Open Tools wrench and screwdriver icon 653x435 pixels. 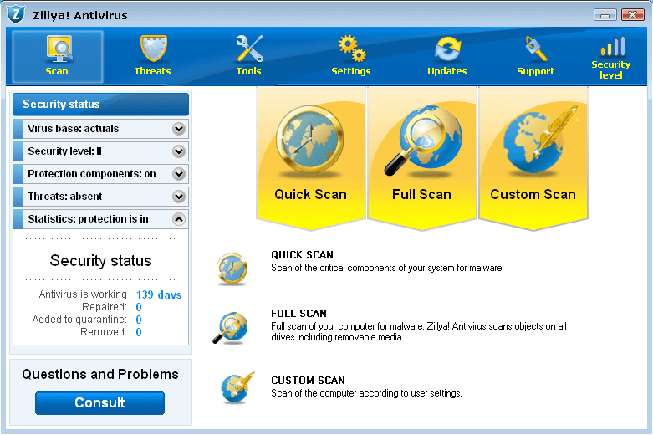tap(249, 50)
